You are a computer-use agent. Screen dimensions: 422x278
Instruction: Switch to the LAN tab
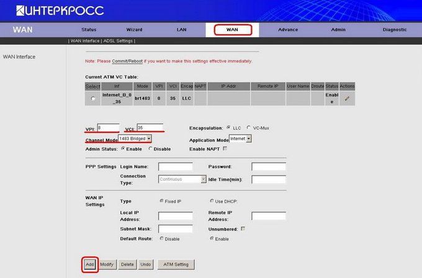(x=181, y=30)
